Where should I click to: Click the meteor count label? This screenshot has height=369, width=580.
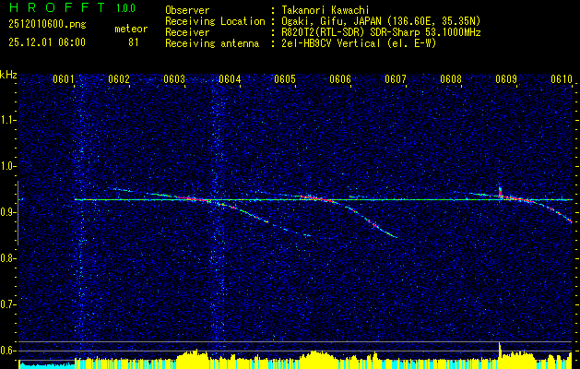(x=131, y=29)
